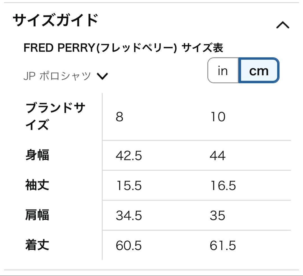
Task: Click the dropdown arrow beside JP ポロシャツ
Action: click(x=102, y=76)
